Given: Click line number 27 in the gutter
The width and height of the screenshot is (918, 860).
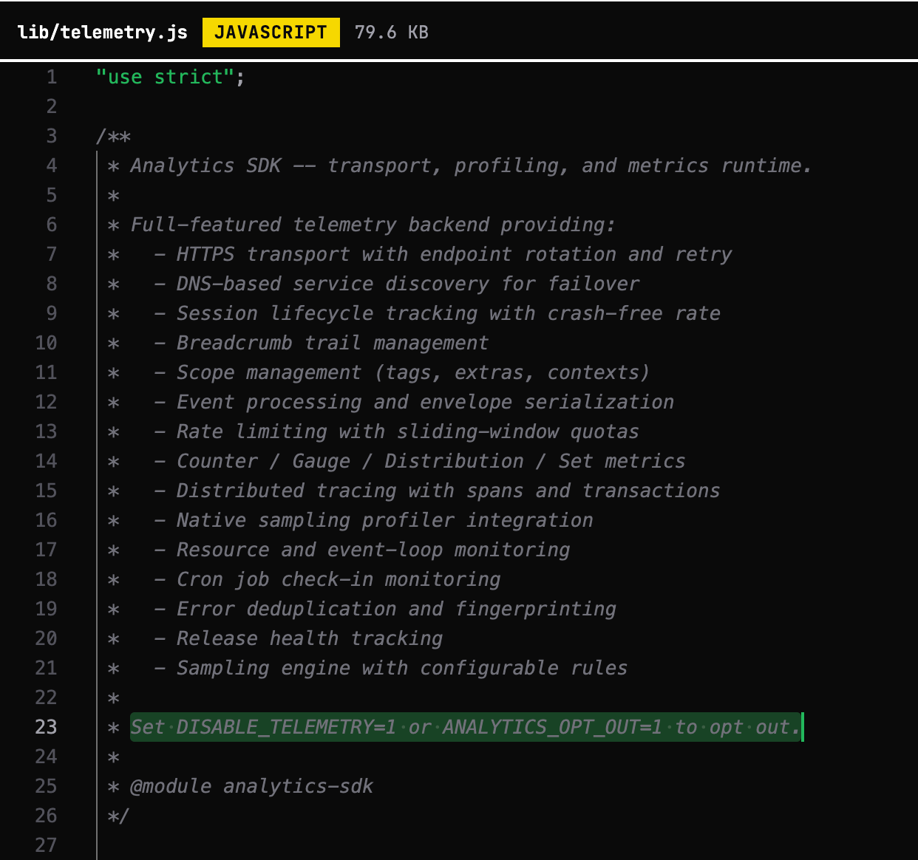Looking at the screenshot, I should click(x=46, y=845).
